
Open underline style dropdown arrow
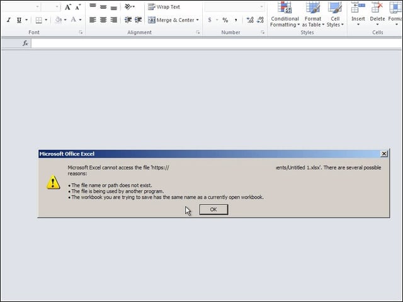(26, 20)
